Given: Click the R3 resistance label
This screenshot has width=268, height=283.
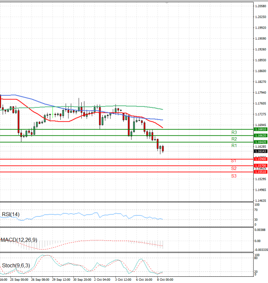Looking at the screenshot, I should click(x=234, y=132).
